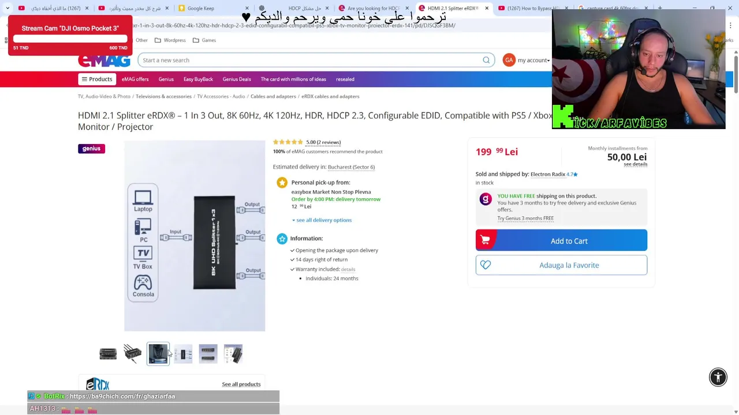Screen dimensions: 739x415
Task: Select the first product thumbnail
Action: pyautogui.click(x=108, y=354)
